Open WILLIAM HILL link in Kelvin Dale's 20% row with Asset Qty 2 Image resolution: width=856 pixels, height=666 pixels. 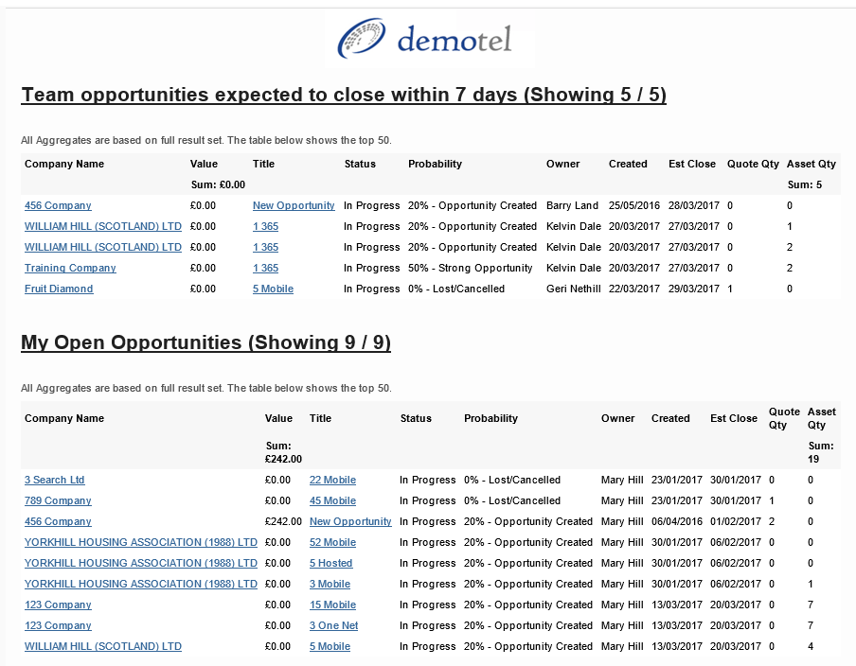[x=102, y=247]
